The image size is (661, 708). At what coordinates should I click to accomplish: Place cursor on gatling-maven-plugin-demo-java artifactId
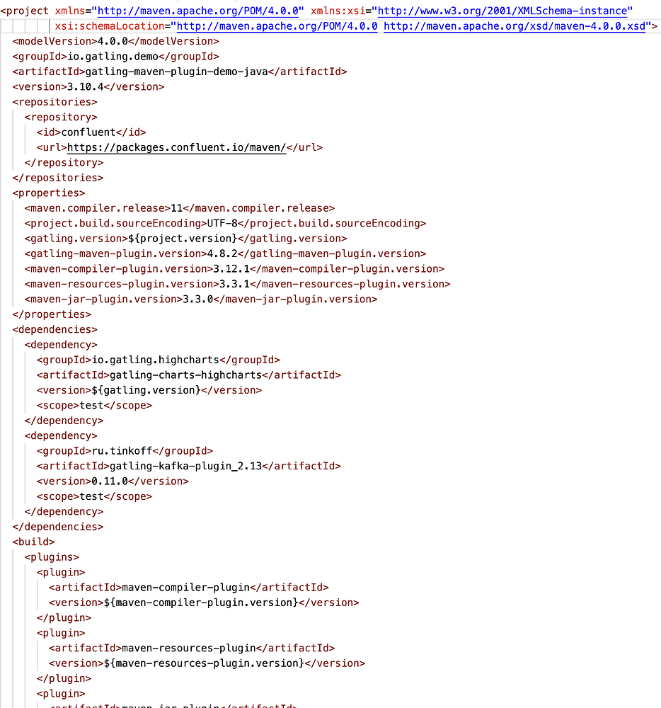176,72
